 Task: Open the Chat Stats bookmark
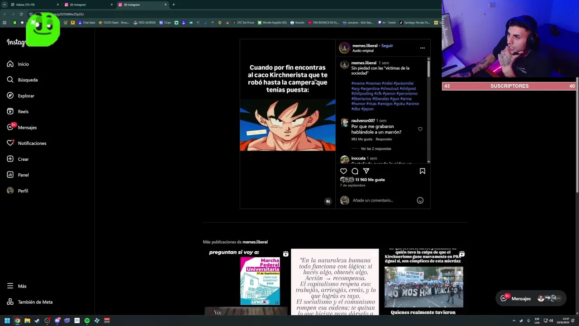(87, 23)
